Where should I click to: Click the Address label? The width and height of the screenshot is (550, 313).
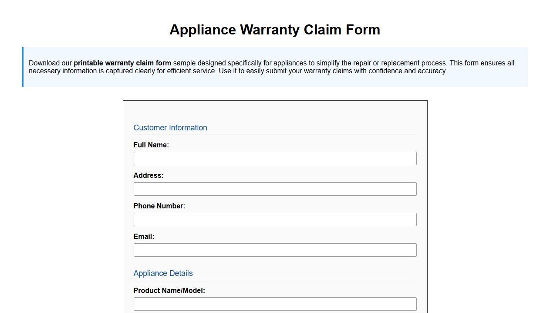[x=148, y=175]
